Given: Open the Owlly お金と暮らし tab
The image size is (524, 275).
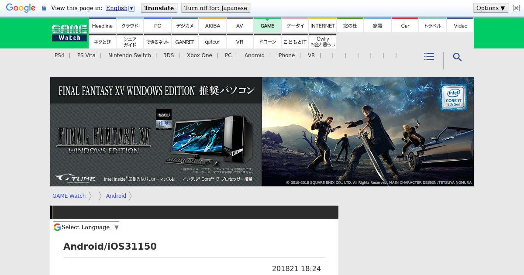Looking at the screenshot, I should coord(322,42).
